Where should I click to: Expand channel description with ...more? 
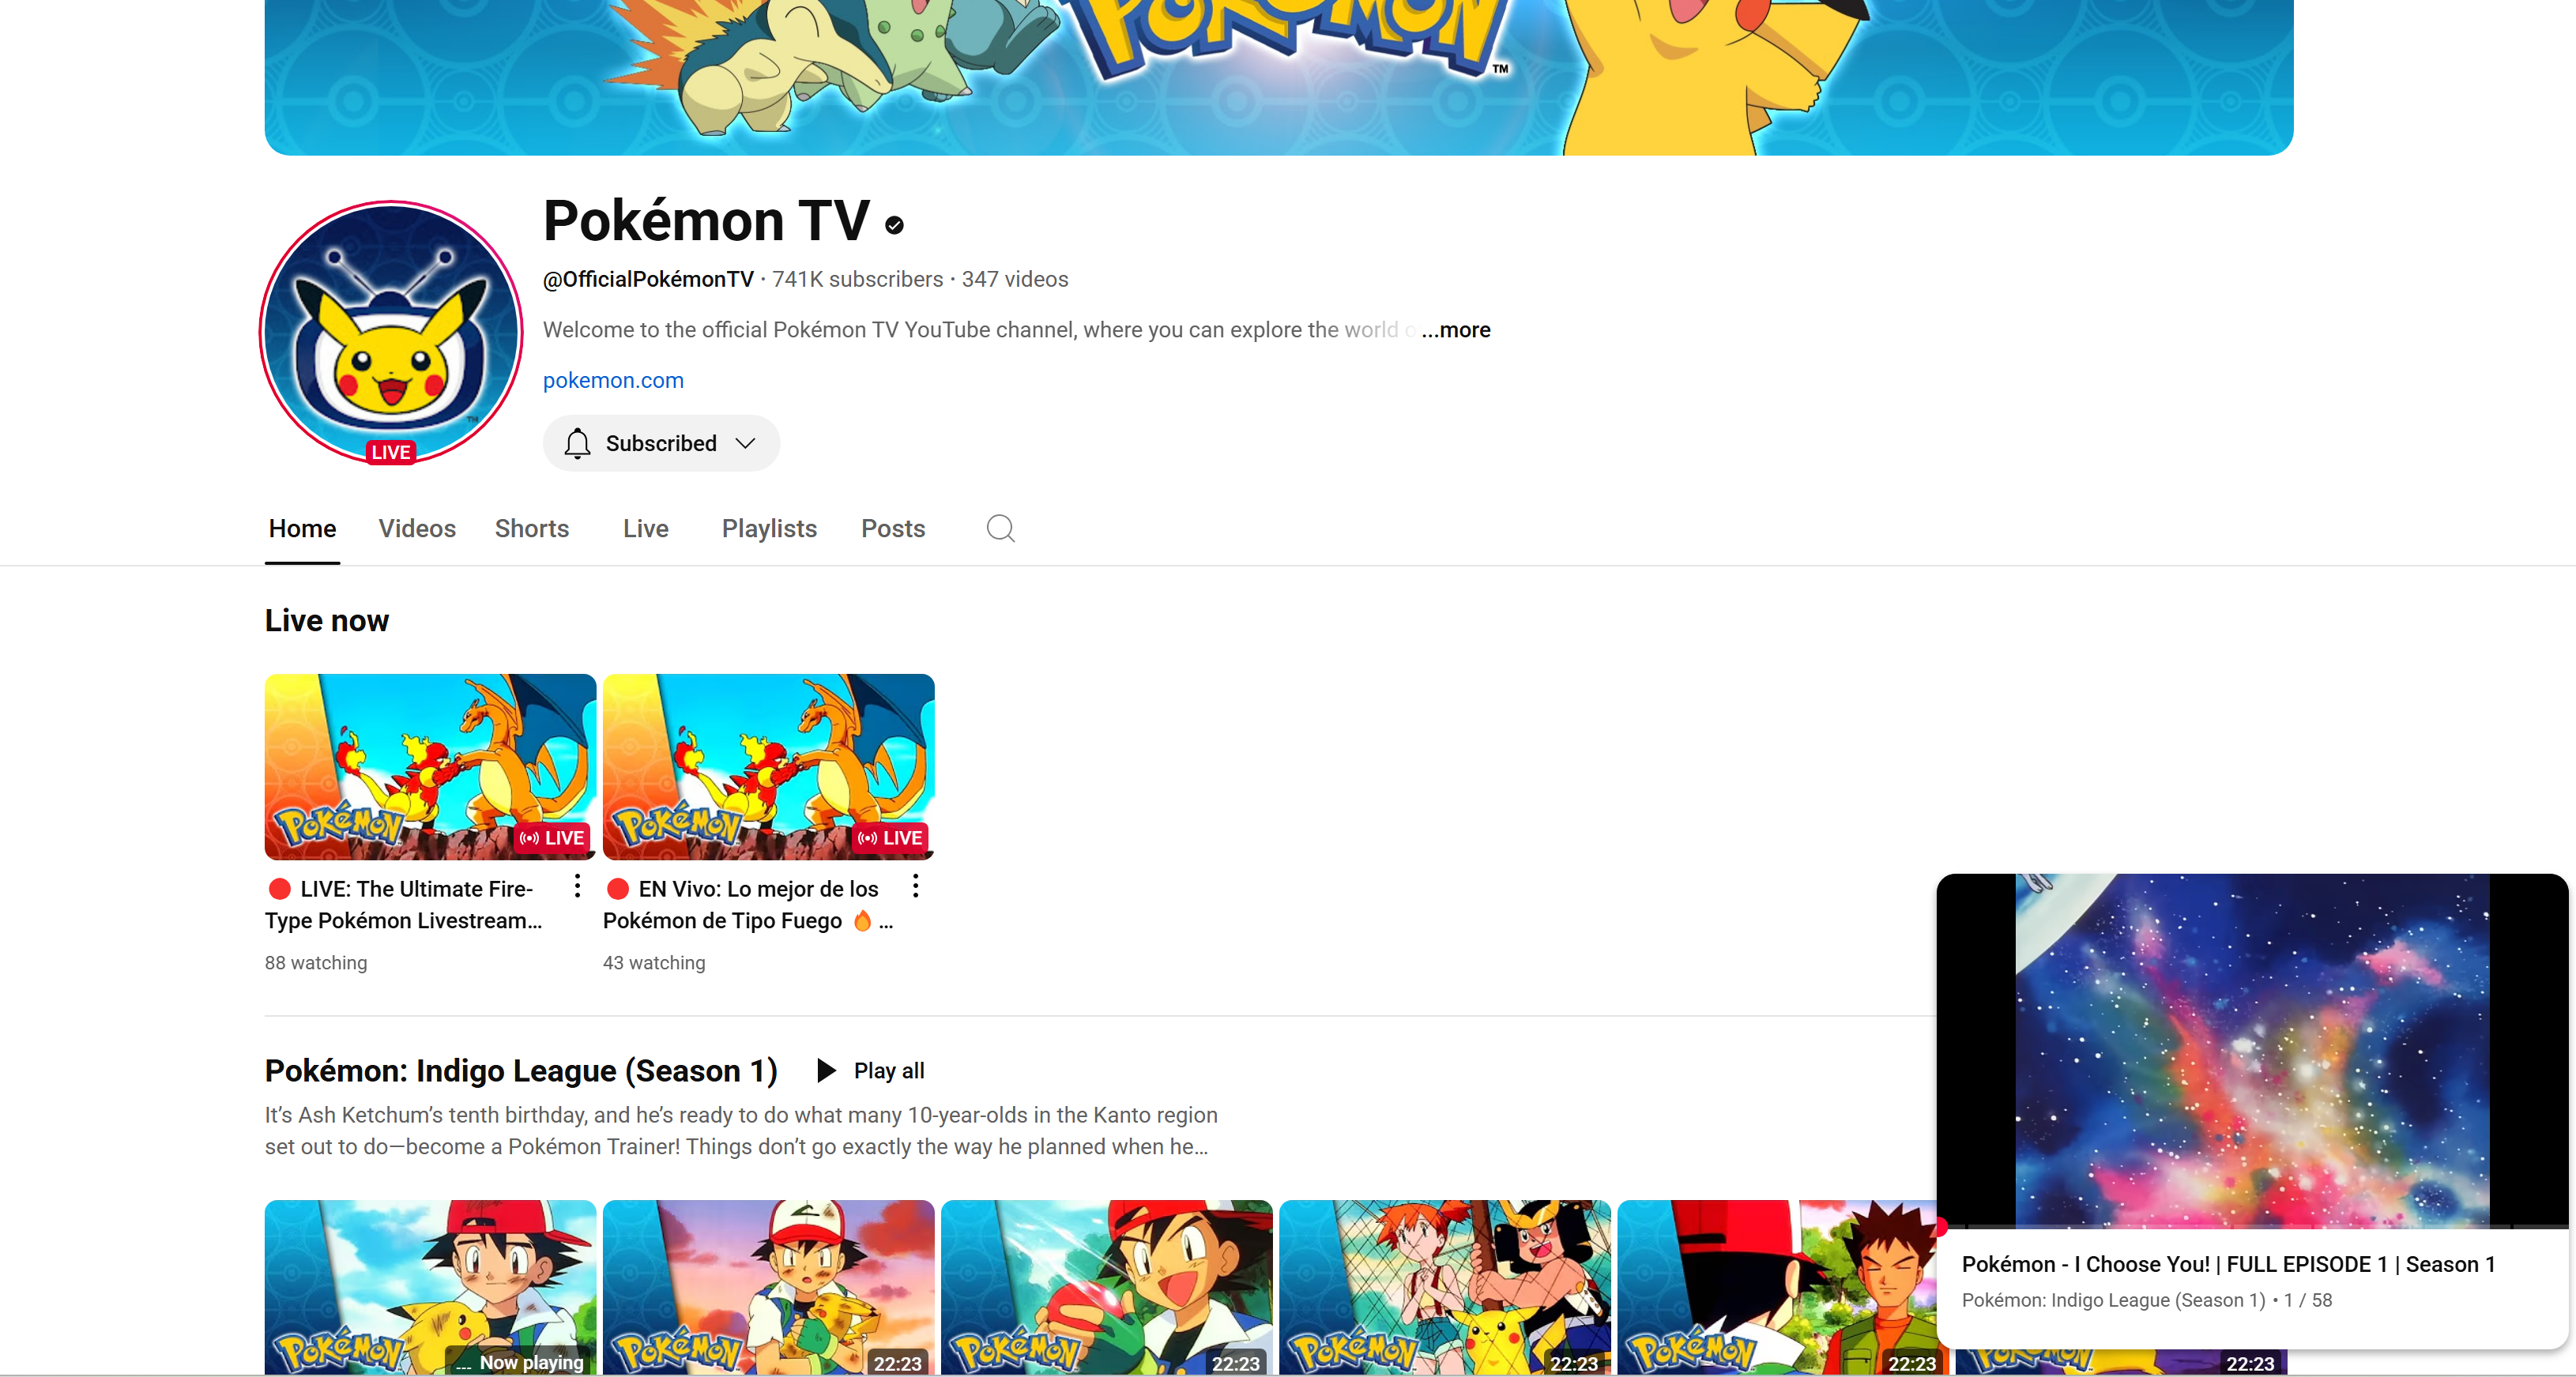tap(1456, 329)
